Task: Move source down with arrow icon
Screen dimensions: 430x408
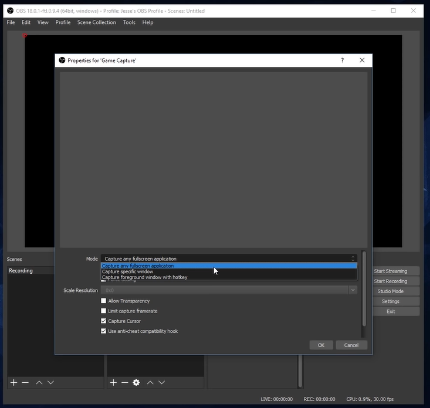Action: point(161,382)
